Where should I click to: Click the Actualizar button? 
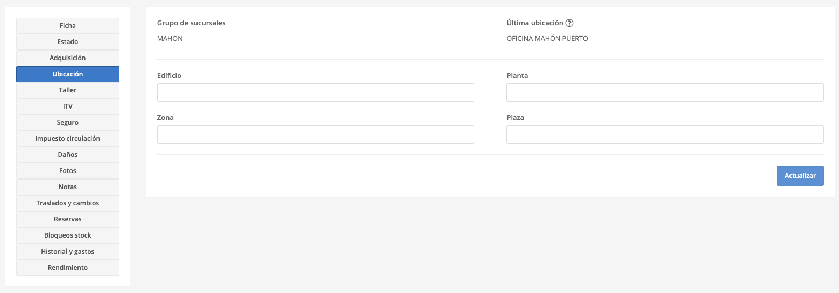[x=800, y=176]
